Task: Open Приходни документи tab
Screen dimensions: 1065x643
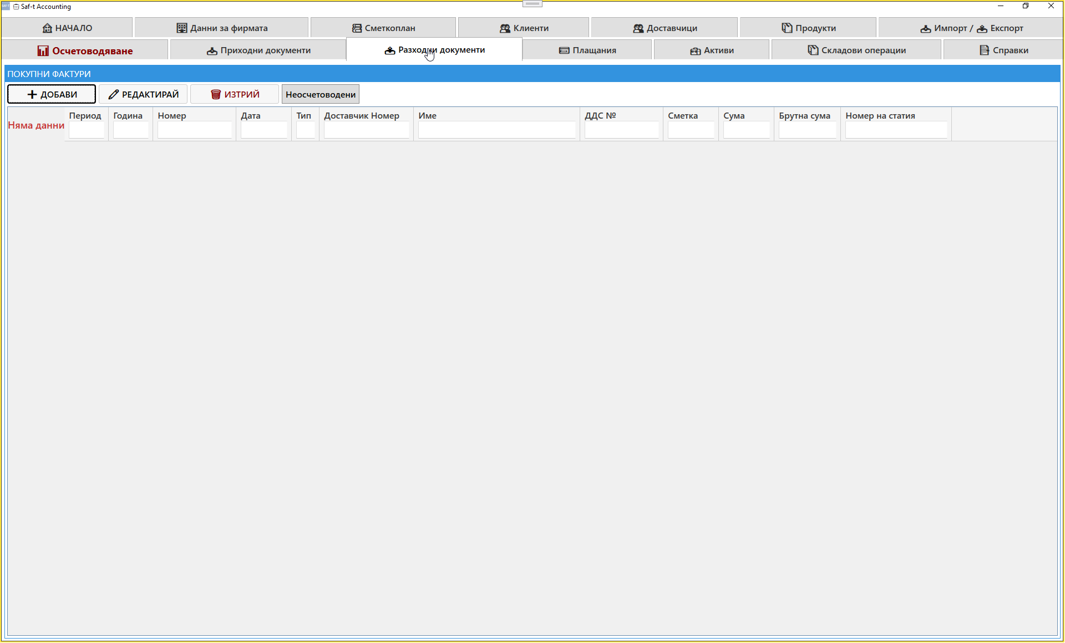Action: pyautogui.click(x=258, y=50)
